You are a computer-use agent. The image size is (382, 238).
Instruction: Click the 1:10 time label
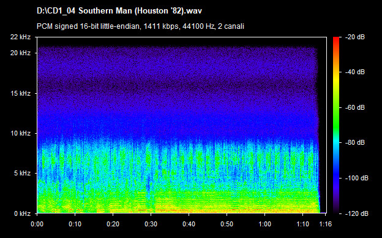(302, 224)
